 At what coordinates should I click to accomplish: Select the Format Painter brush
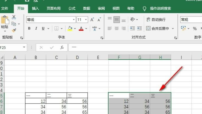[x=14, y=30]
